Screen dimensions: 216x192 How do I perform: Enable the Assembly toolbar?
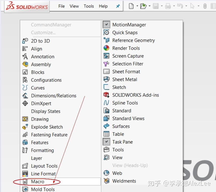pos(41,64)
